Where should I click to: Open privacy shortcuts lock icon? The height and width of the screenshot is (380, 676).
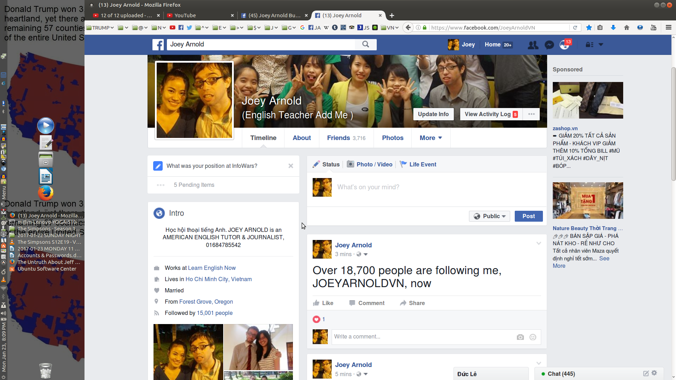click(589, 45)
